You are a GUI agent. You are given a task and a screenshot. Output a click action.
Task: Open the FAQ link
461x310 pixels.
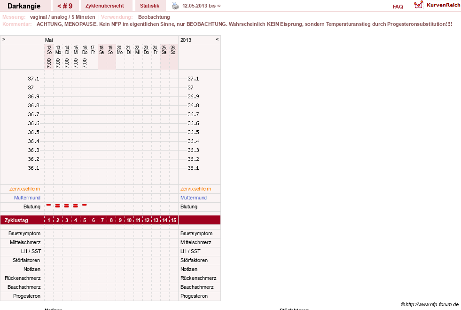click(398, 7)
